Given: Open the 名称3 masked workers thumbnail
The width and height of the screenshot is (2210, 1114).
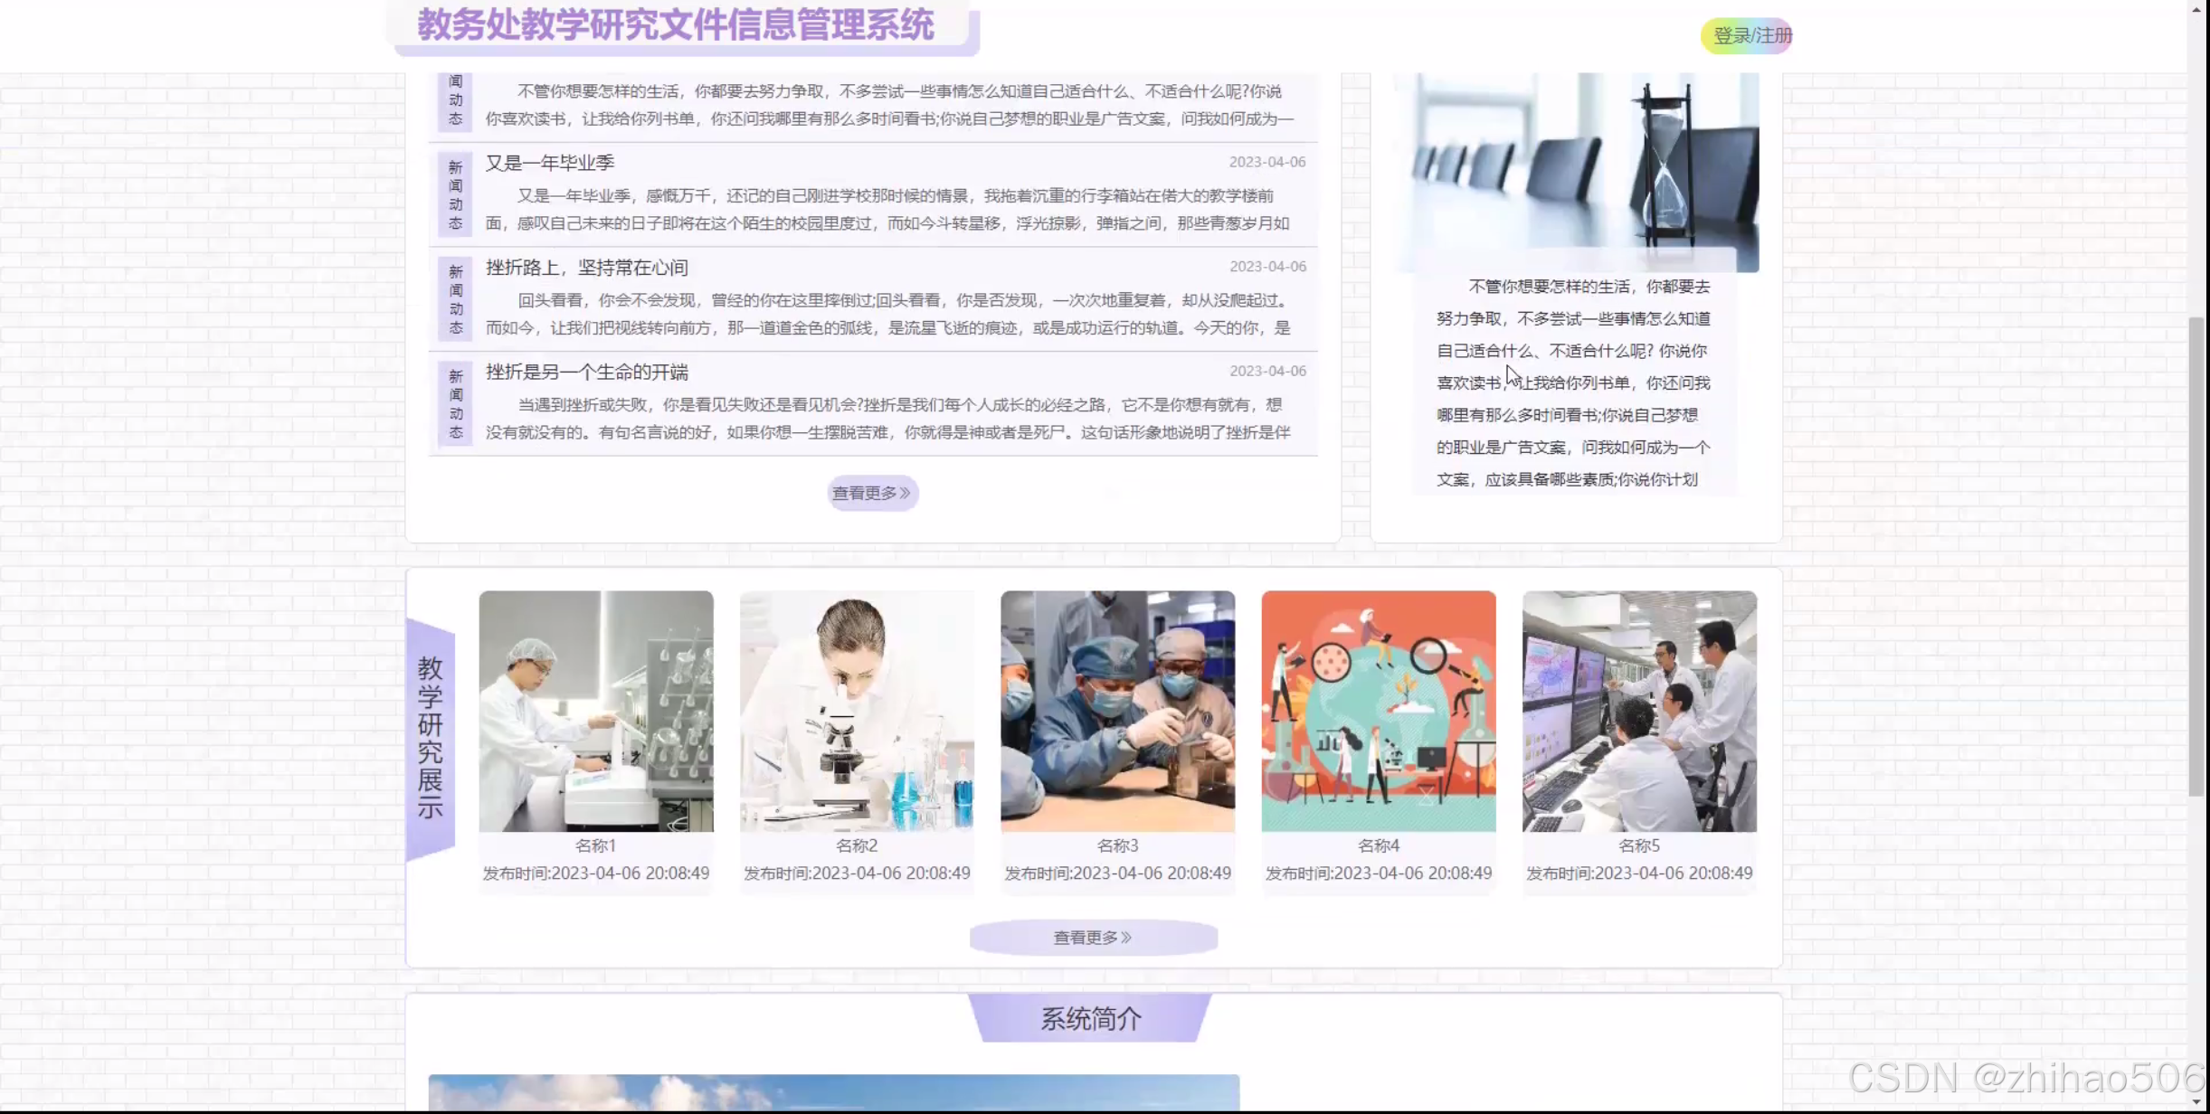Looking at the screenshot, I should click(1117, 711).
